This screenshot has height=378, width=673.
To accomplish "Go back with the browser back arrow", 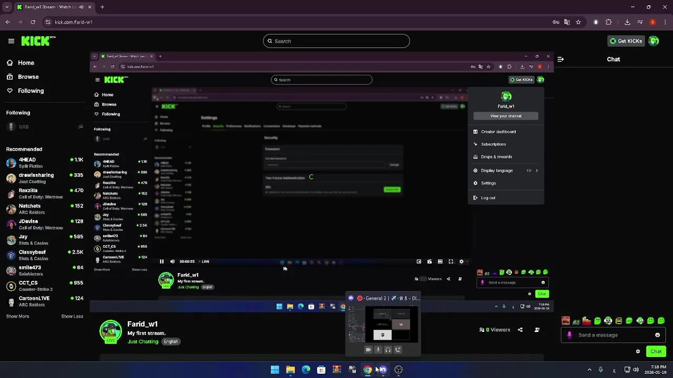I will 8,22.
